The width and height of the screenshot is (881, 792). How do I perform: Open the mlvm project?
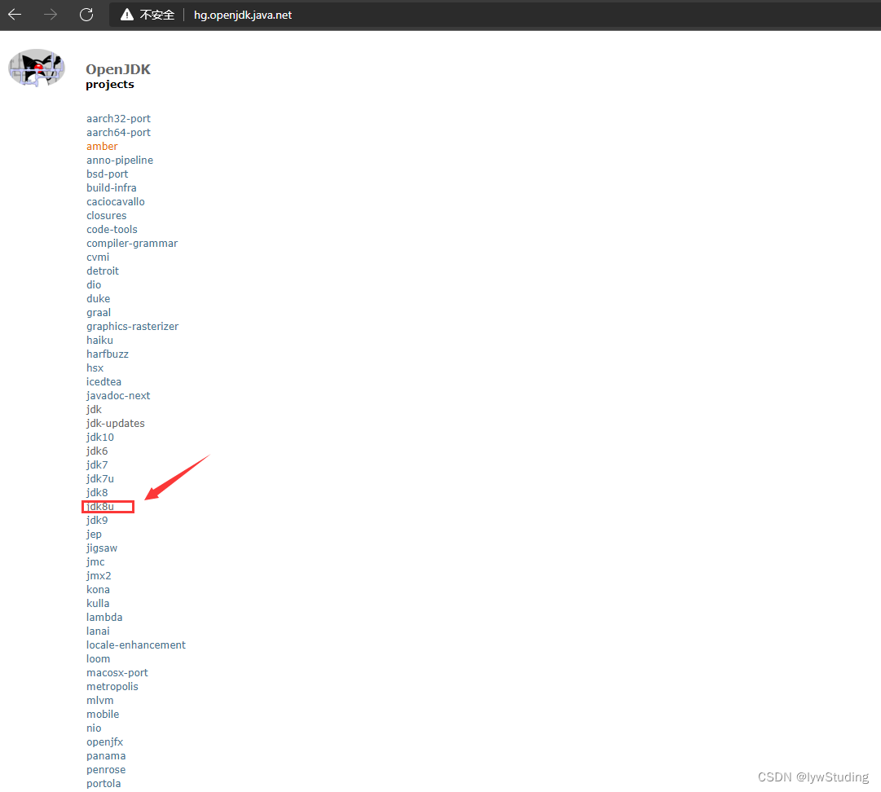(x=100, y=701)
